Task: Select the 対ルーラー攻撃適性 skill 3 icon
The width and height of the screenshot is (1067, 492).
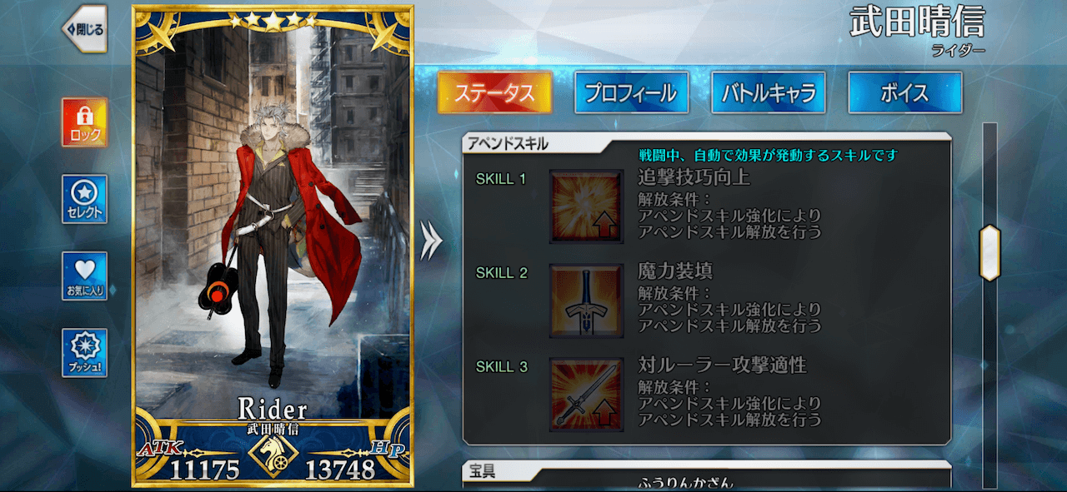Action: click(x=586, y=395)
